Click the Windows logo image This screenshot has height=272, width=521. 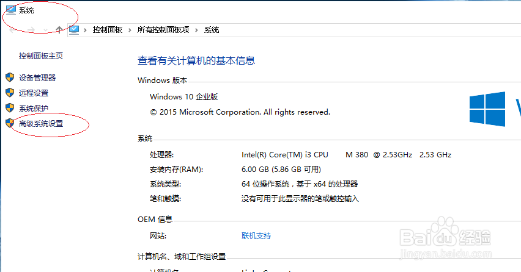coord(487,109)
